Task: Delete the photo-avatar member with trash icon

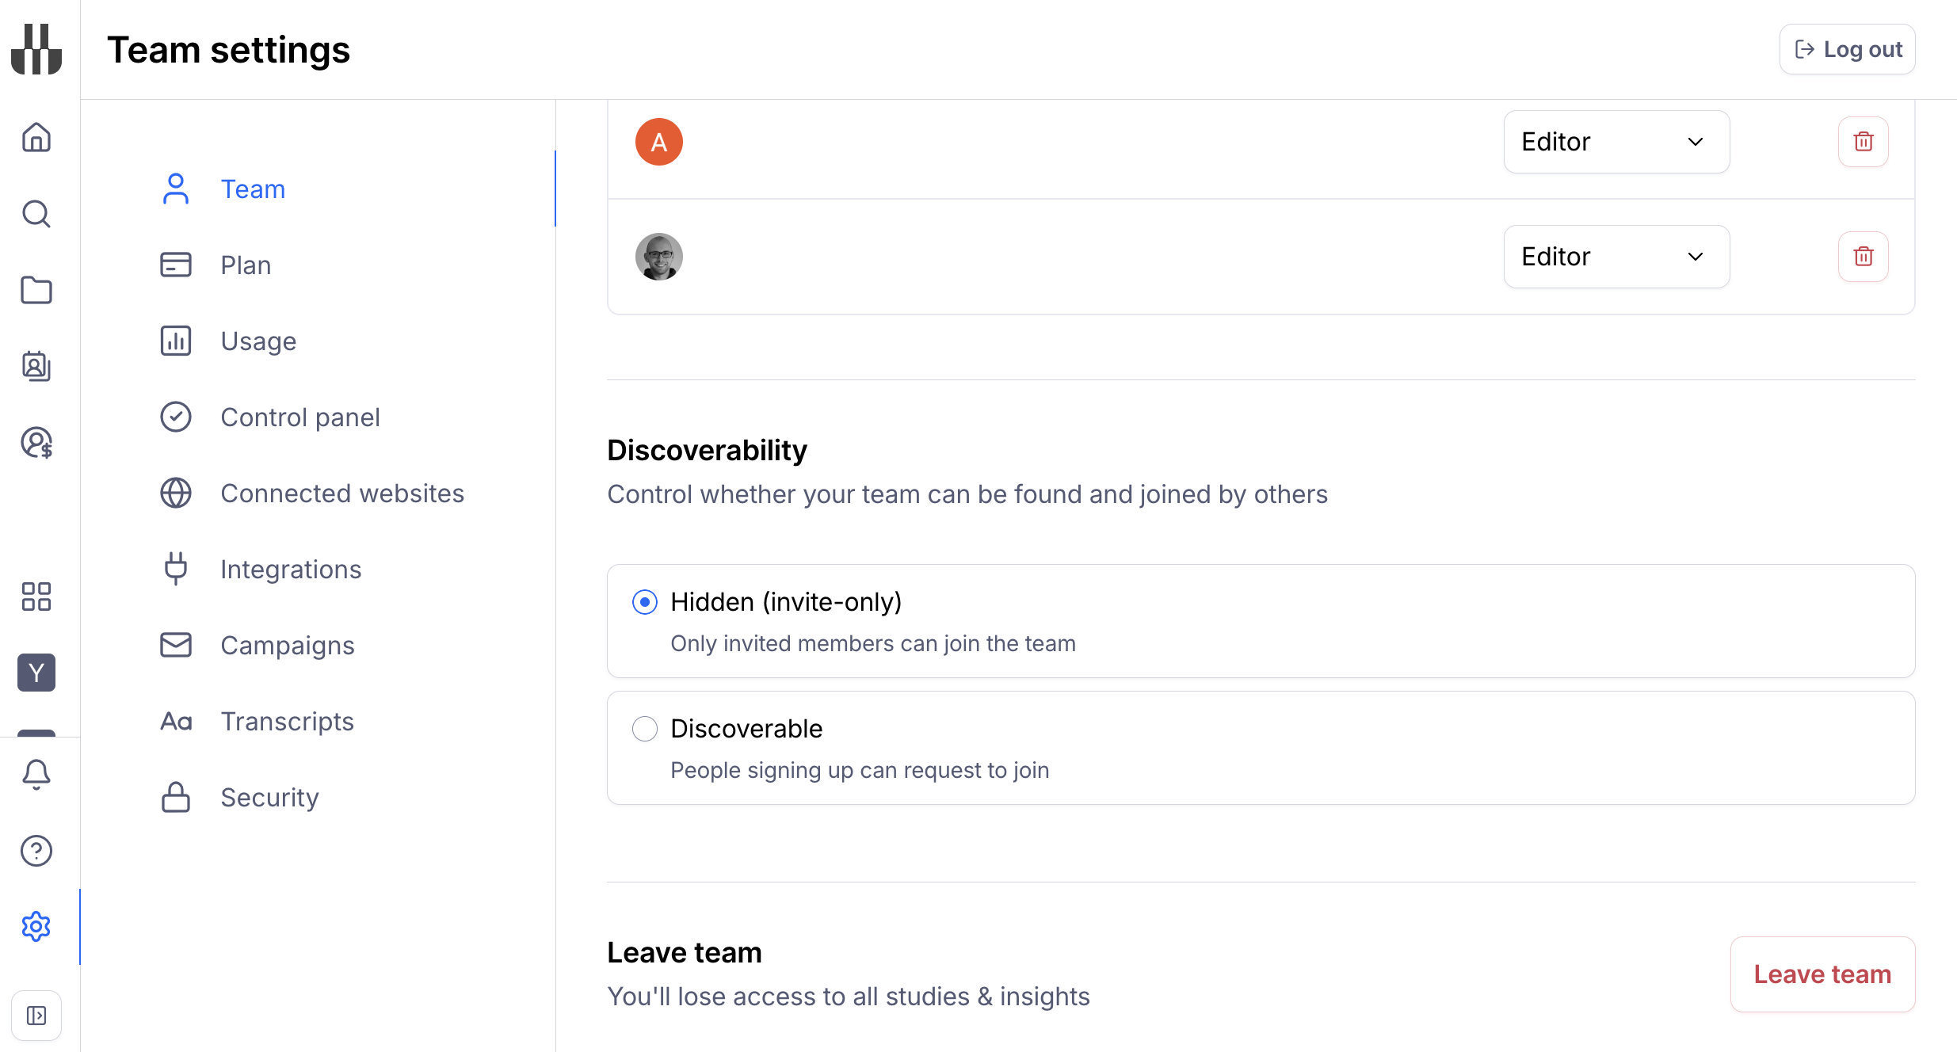Action: [x=1864, y=257]
